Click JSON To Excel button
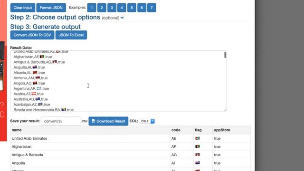 click(x=71, y=35)
